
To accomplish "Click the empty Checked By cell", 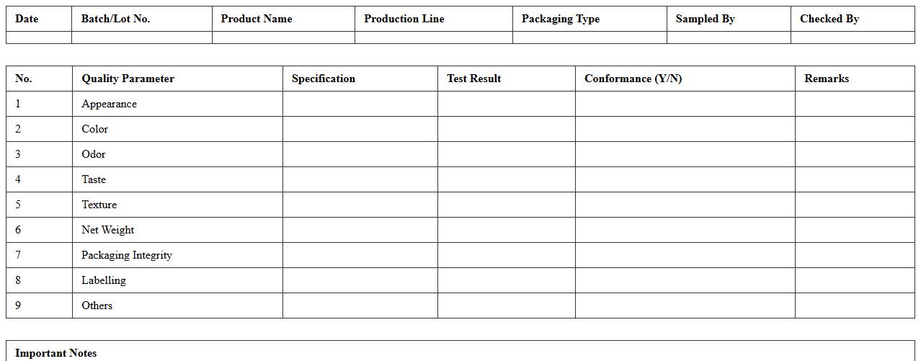I will point(853,37).
